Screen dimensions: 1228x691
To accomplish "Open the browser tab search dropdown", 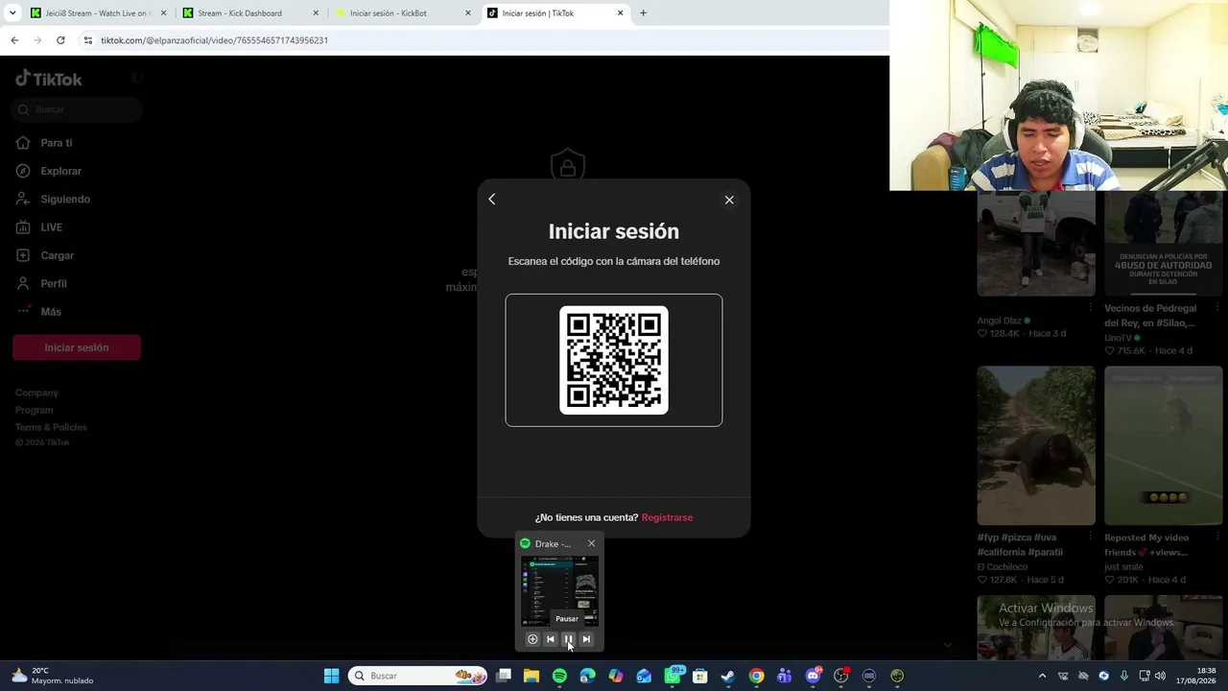I will pyautogui.click(x=12, y=13).
